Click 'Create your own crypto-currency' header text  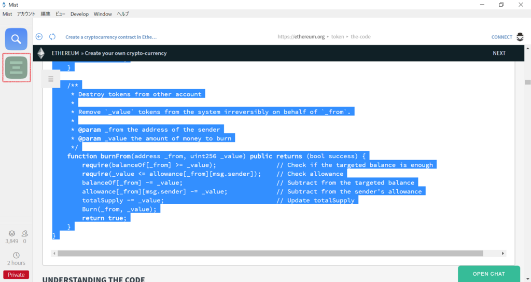tap(125, 53)
